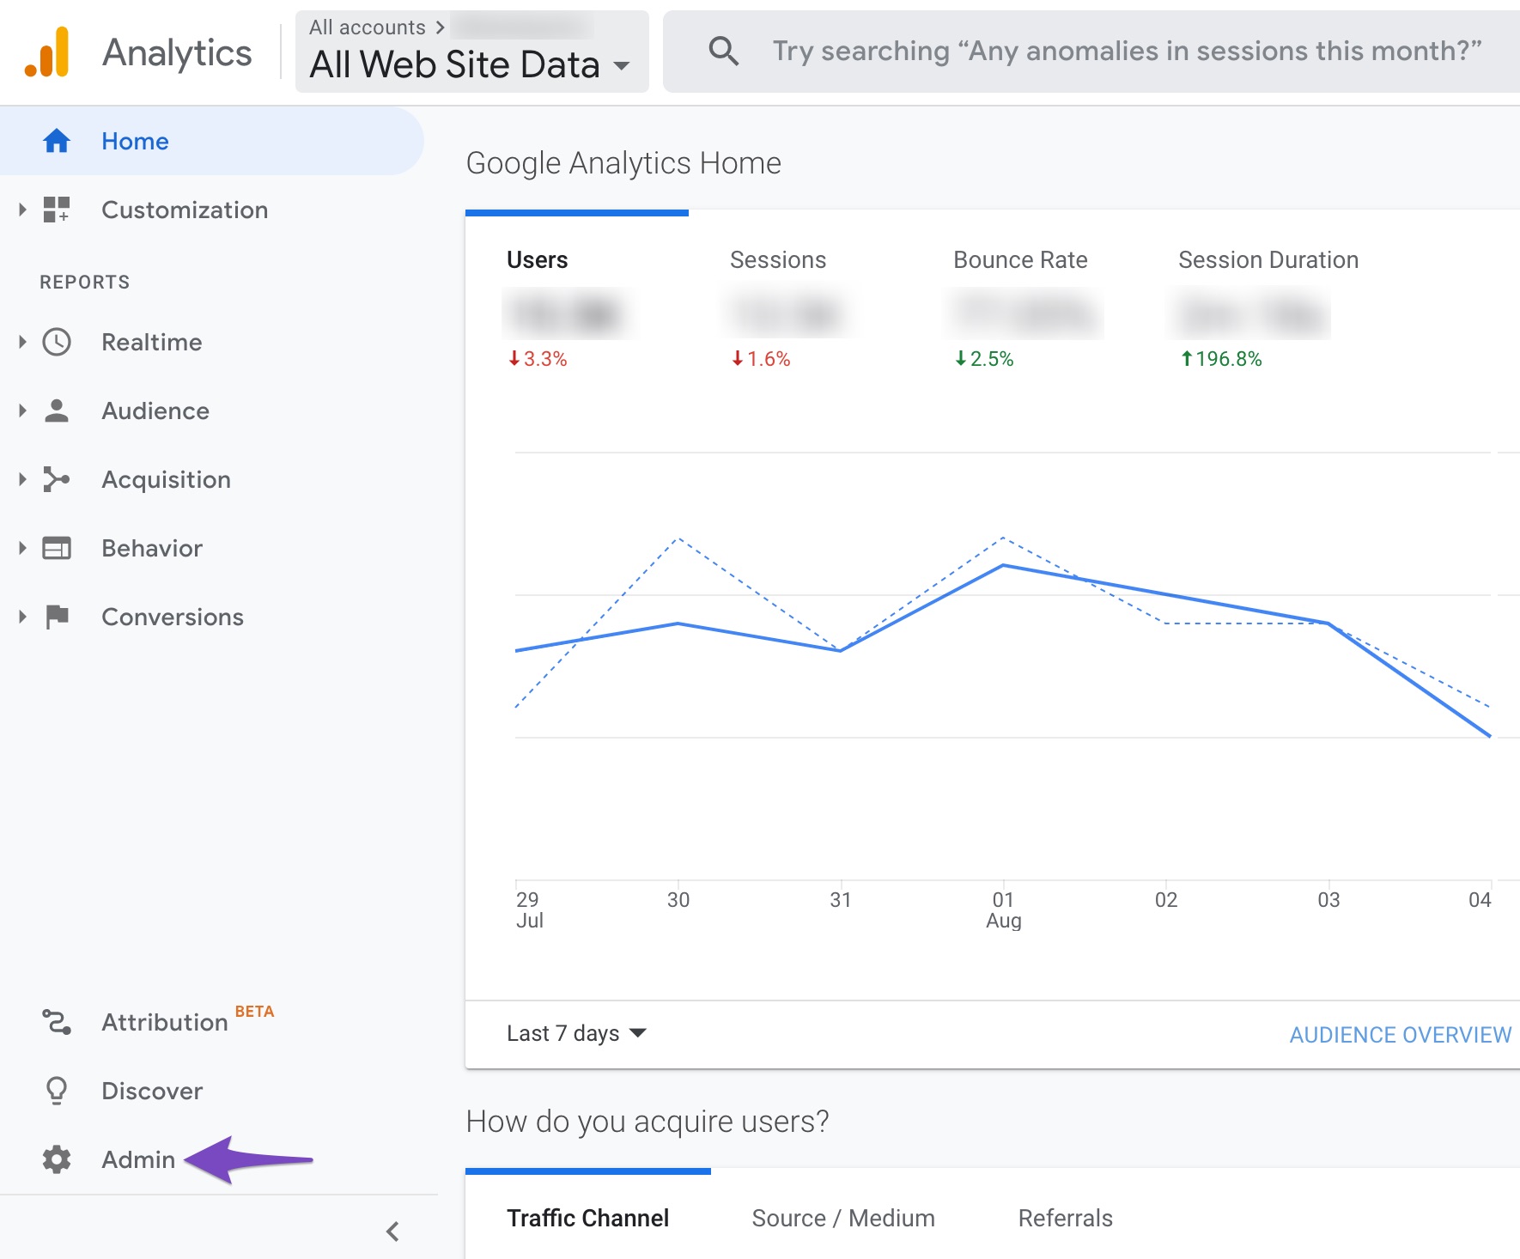Viewport: 1520px width, 1259px height.
Task: Click the 03 date label on chart axis
Action: [x=1328, y=900]
